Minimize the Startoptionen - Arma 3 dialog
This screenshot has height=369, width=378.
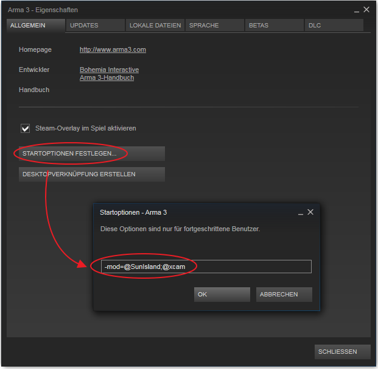coord(300,213)
